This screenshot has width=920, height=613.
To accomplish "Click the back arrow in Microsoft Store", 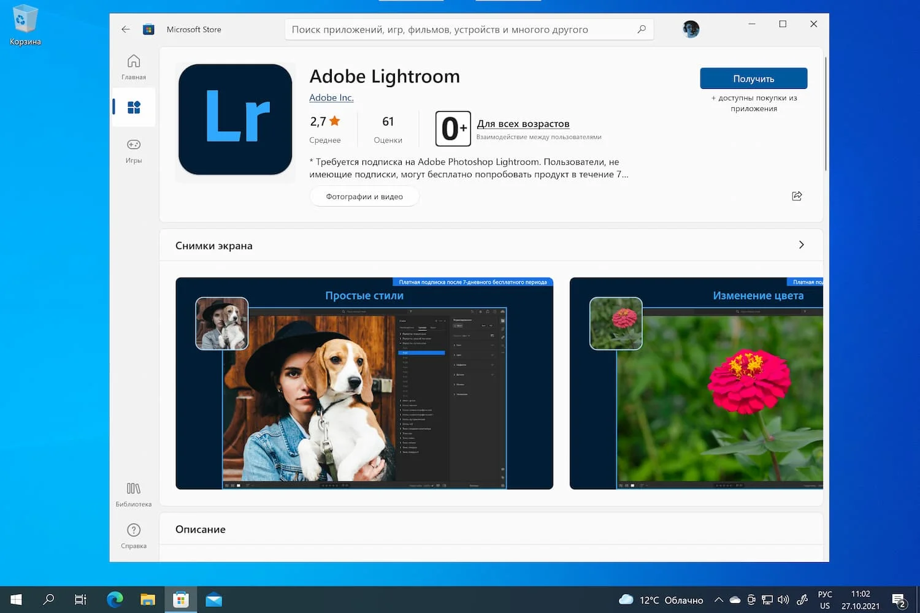I will tap(126, 29).
